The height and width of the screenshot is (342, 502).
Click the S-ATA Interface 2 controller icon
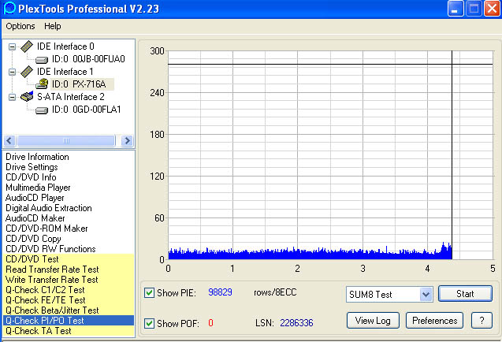pyautogui.click(x=27, y=96)
